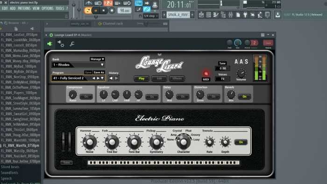Viewport: 327px width, 184px height.
Task: Open the smok_x_mmr pattern selector
Action: pos(178,14)
